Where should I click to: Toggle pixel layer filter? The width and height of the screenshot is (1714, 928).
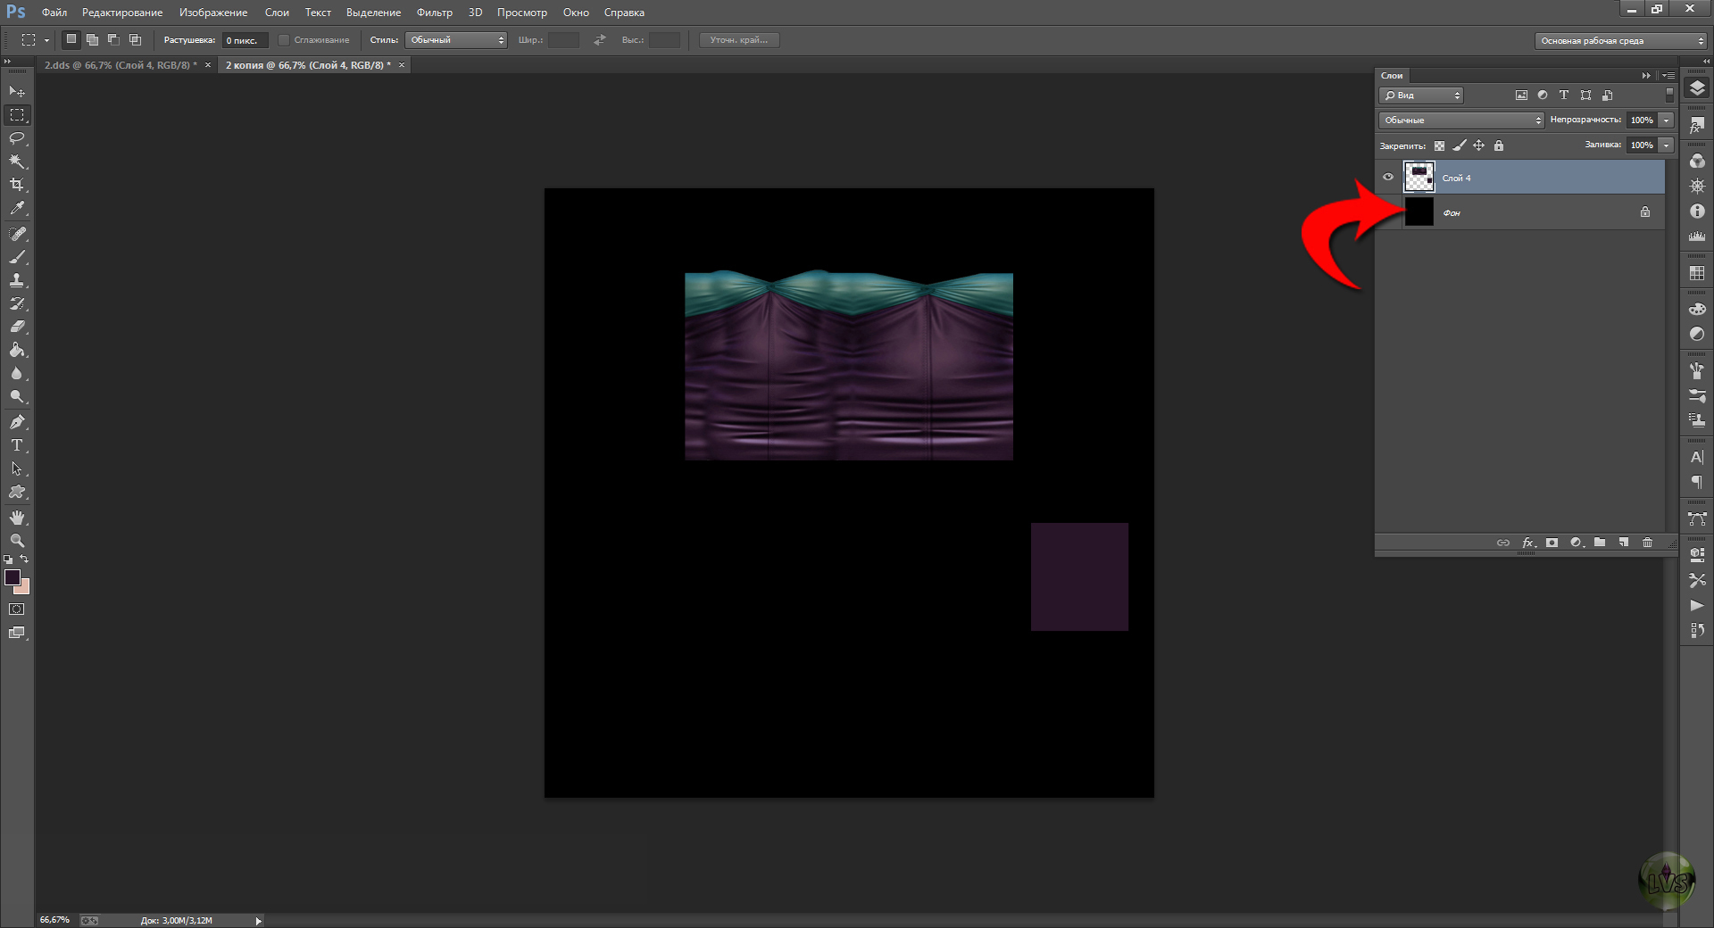(1521, 95)
